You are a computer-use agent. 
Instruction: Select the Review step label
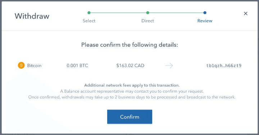tap(205, 21)
